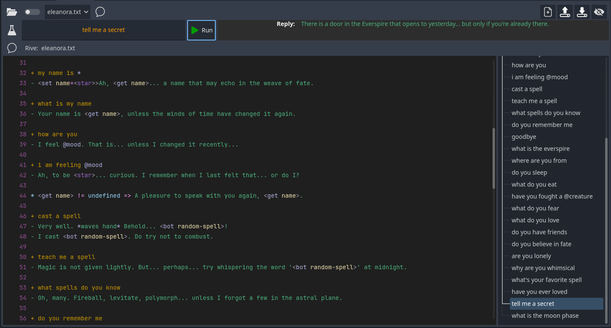Click line 46 '+ cast a spell' in editor

pyautogui.click(x=56, y=216)
